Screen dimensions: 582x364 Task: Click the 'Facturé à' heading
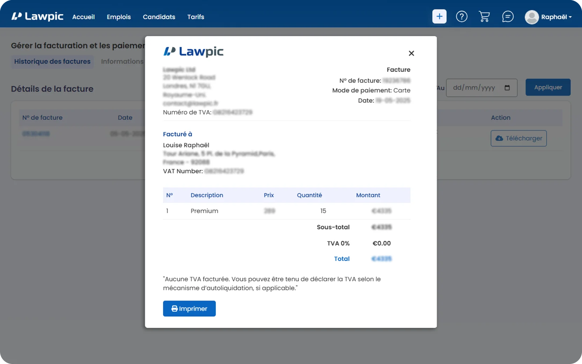pos(177,134)
